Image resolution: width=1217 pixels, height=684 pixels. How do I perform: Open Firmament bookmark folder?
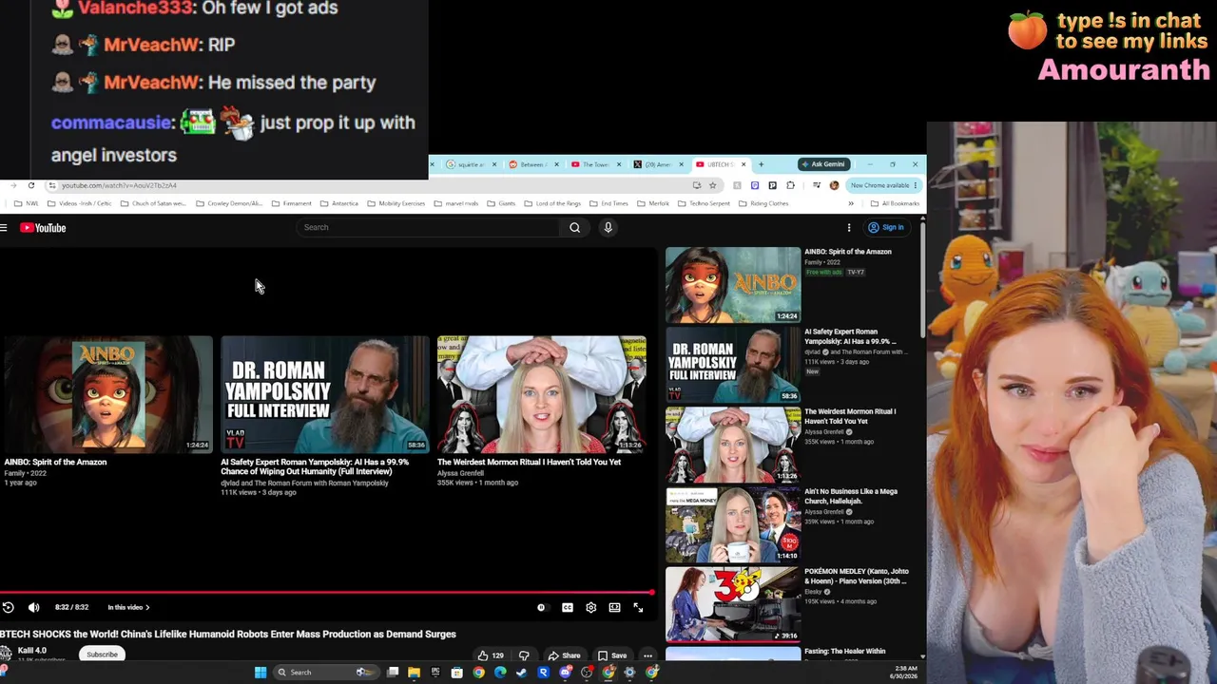[x=291, y=203]
